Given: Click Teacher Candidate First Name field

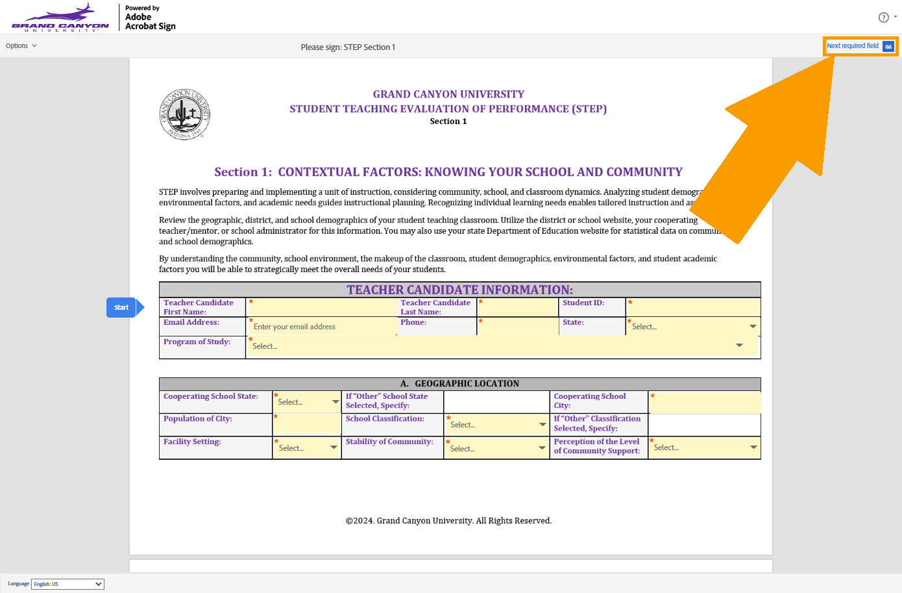Looking at the screenshot, I should [x=322, y=307].
